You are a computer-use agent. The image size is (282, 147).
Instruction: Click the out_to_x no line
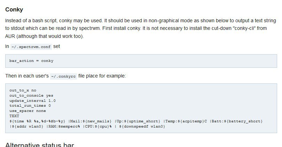(23, 90)
